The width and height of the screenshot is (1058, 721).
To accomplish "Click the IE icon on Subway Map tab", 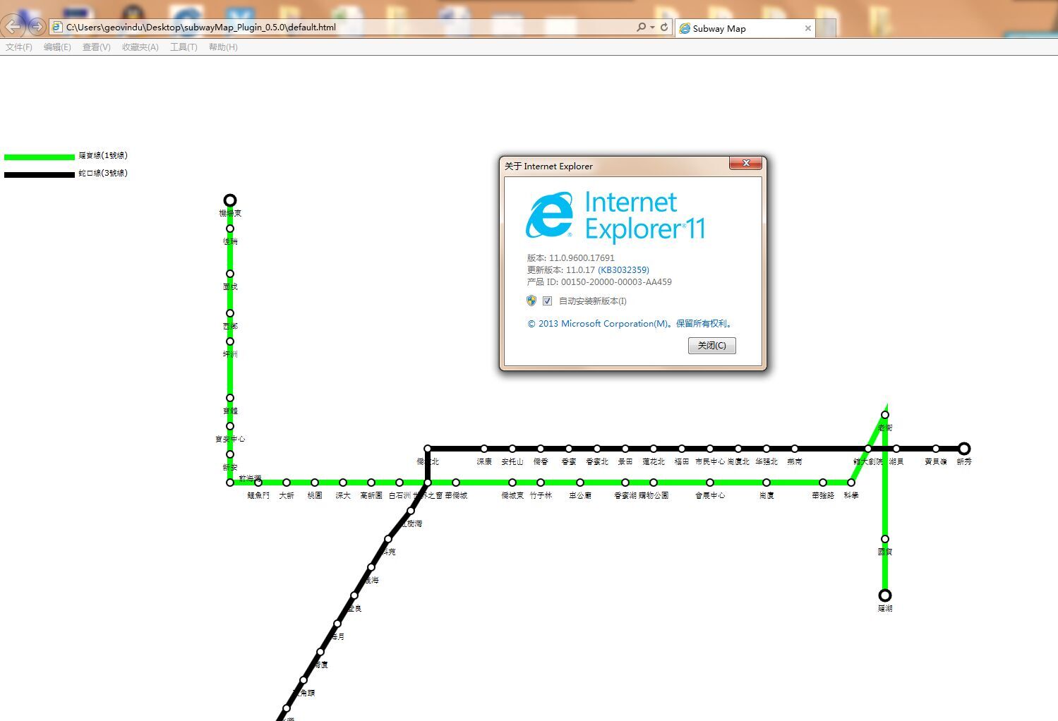I will [684, 28].
